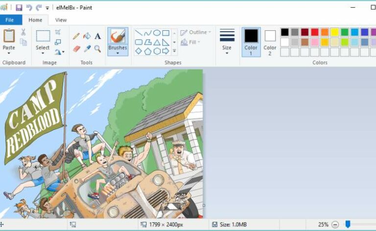376x231 pixels.
Task: Click the Crop image icon
Action: coord(58,32)
